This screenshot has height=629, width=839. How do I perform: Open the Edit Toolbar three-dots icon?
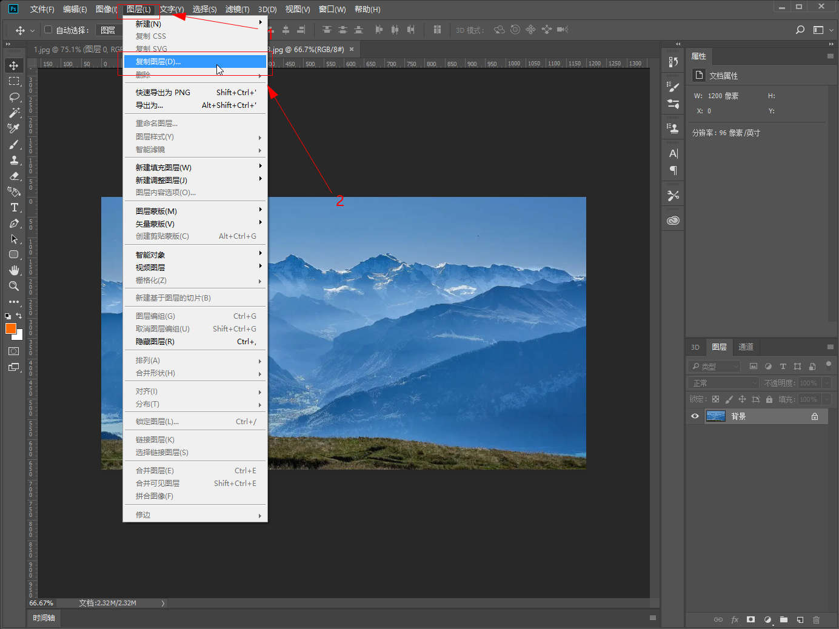pos(14,301)
